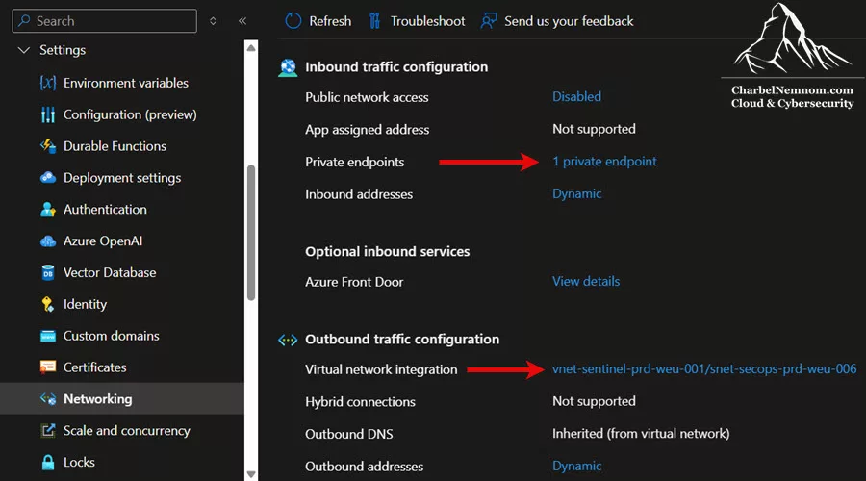
Task: Click the Configuration (preview) sliders icon
Action: pos(48,114)
